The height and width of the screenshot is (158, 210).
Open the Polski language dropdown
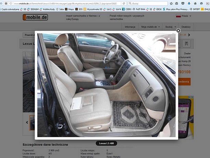[x=184, y=16]
